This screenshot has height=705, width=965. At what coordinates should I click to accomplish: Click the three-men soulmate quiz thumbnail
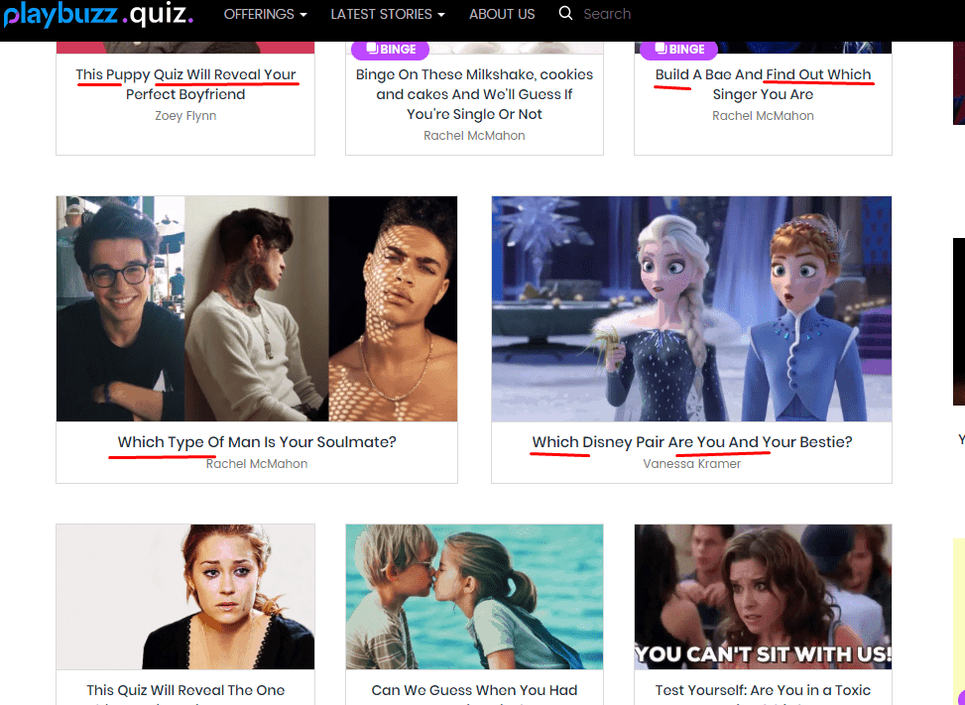click(x=257, y=308)
